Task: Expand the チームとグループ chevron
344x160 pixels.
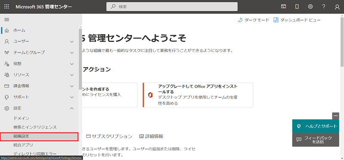Action: tap(72, 53)
